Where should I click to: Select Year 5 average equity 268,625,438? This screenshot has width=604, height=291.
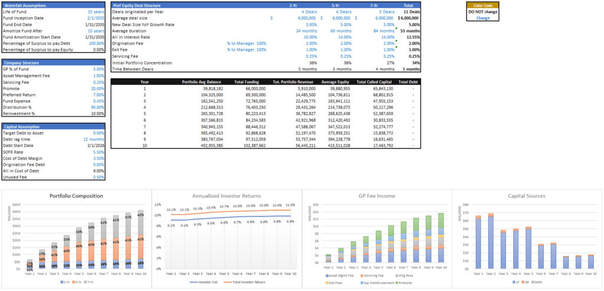(x=338, y=114)
